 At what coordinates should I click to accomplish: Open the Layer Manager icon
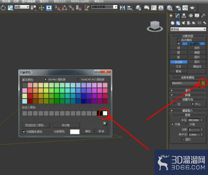click(138, 8)
